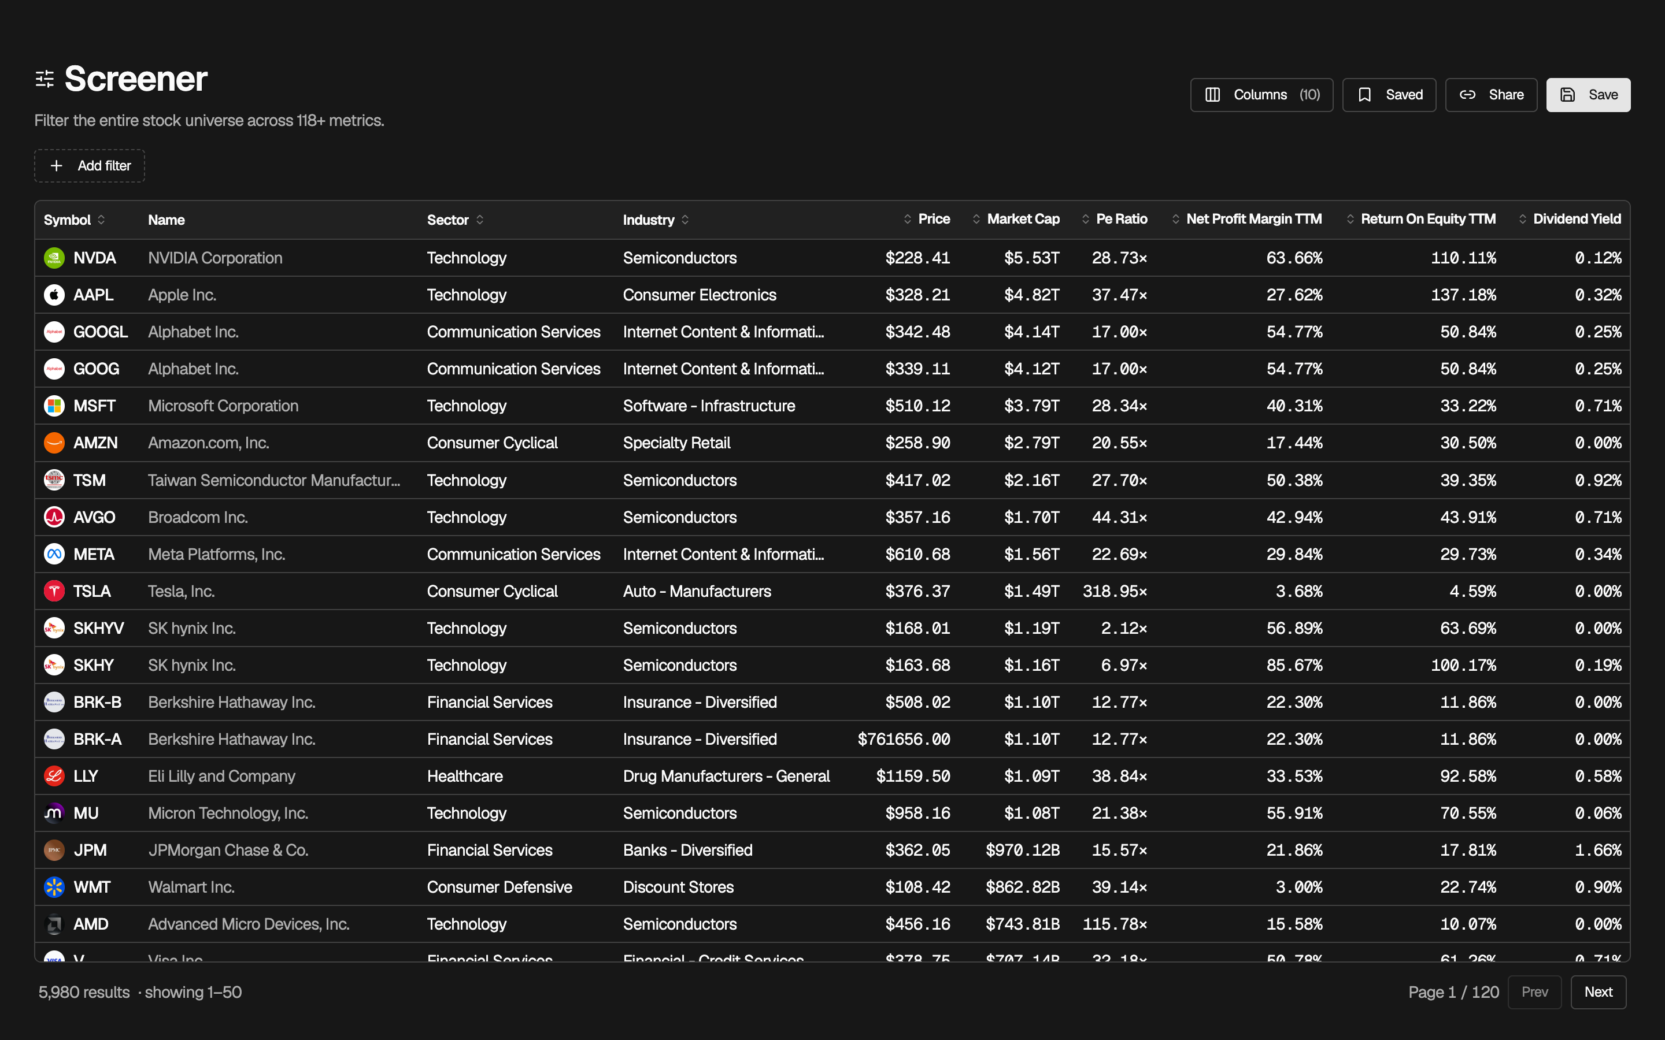The height and width of the screenshot is (1040, 1665).
Task: Click the META logo icon
Action: click(x=54, y=555)
